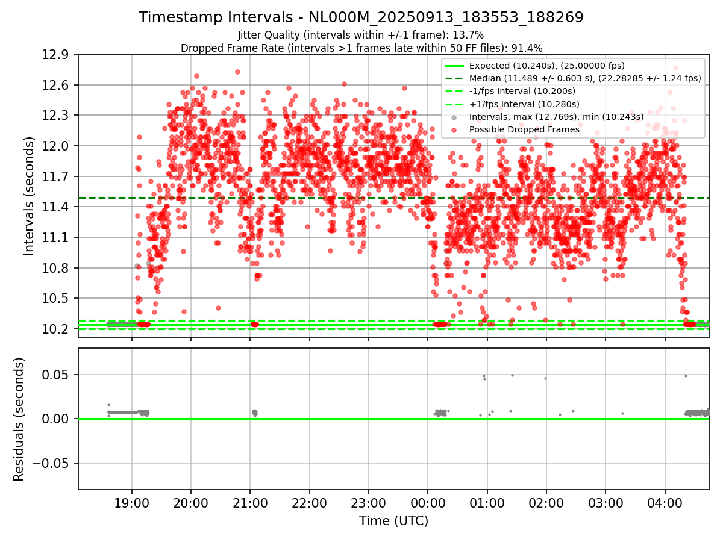This screenshot has height=542, width=723.
Task: Click the green marker of the Expected legend entry
Action: point(454,66)
